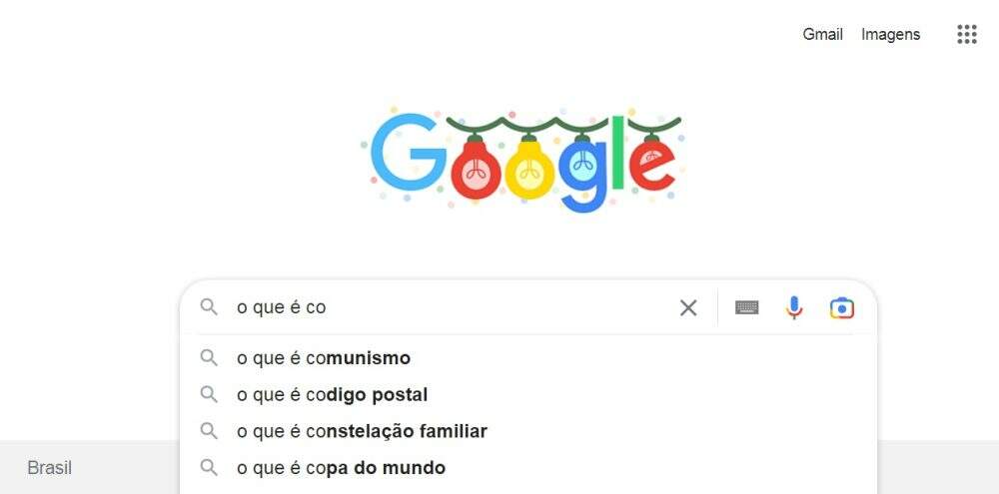Open the Gmail link

pos(822,35)
